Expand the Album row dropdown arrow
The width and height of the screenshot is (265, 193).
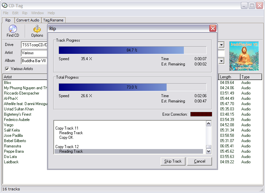[x=221, y=61]
